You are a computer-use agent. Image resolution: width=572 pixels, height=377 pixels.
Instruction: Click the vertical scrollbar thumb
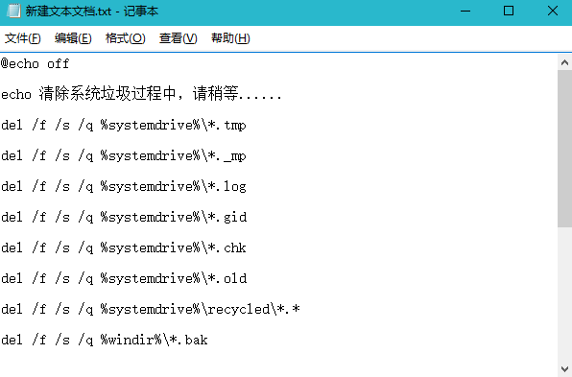(x=564, y=149)
